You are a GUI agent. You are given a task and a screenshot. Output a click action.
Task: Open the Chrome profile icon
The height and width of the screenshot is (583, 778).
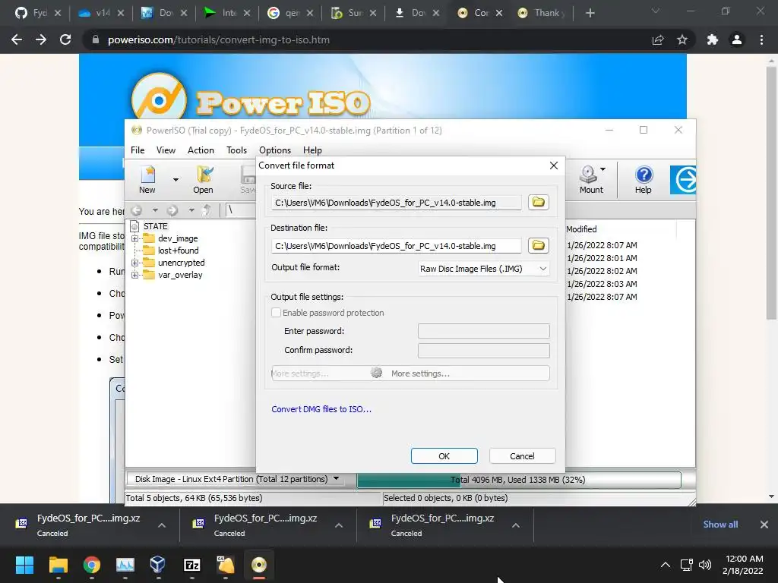point(737,39)
